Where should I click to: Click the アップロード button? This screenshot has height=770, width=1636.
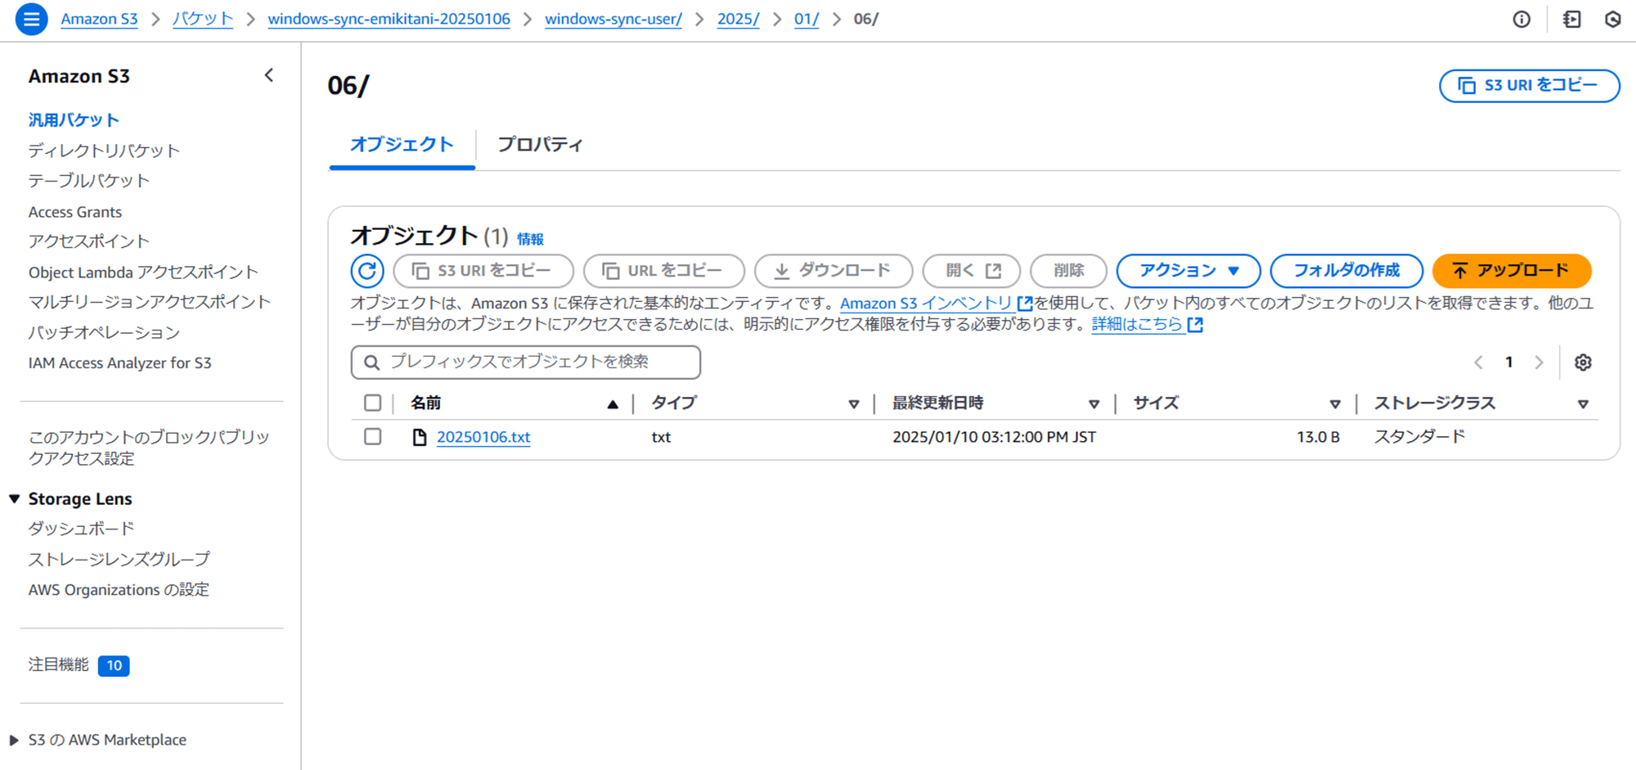coord(1512,271)
